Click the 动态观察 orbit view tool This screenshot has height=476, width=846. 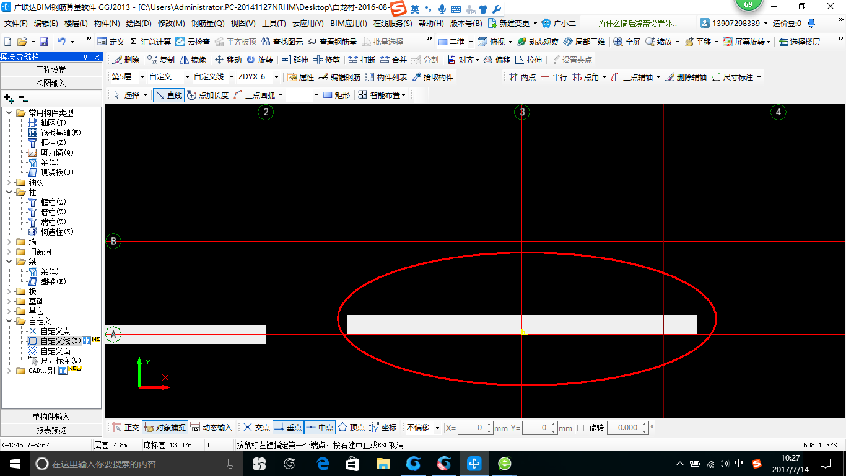click(538, 42)
